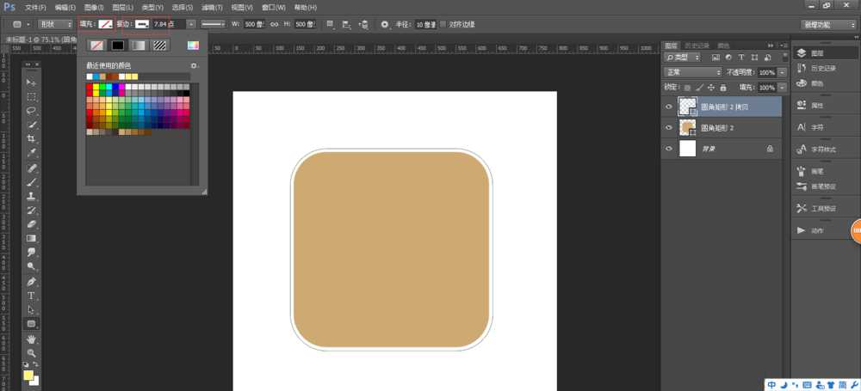Open the layer opacity 100% dropdown arrow
This screenshot has height=391, width=861.
[782, 72]
